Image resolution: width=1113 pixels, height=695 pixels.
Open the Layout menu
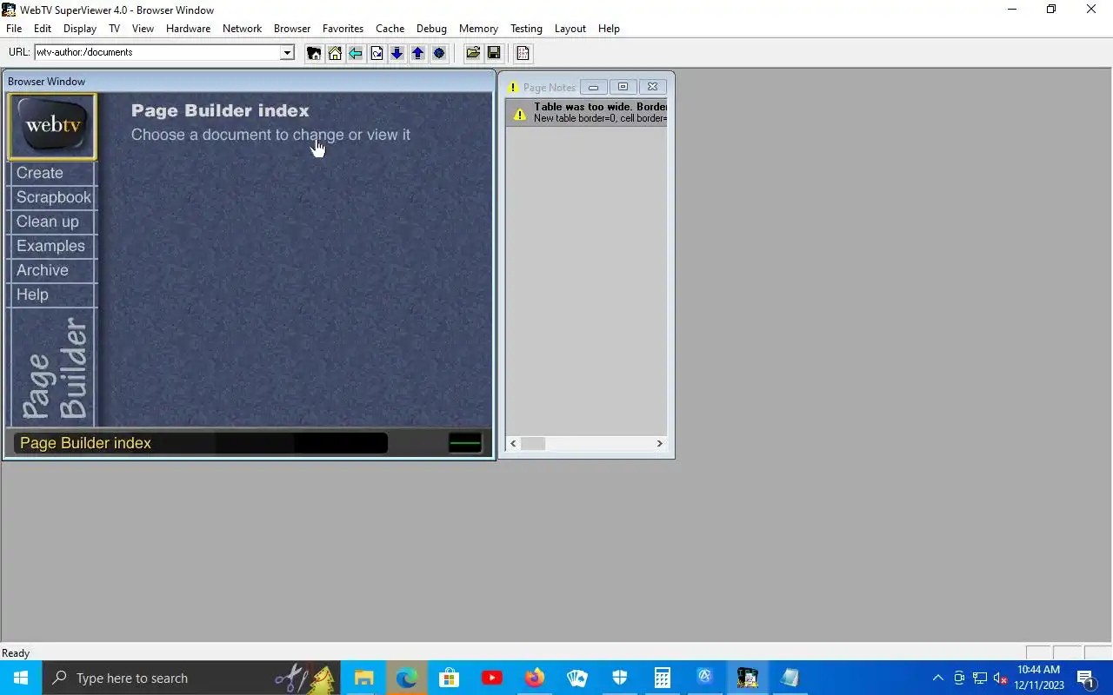(570, 29)
